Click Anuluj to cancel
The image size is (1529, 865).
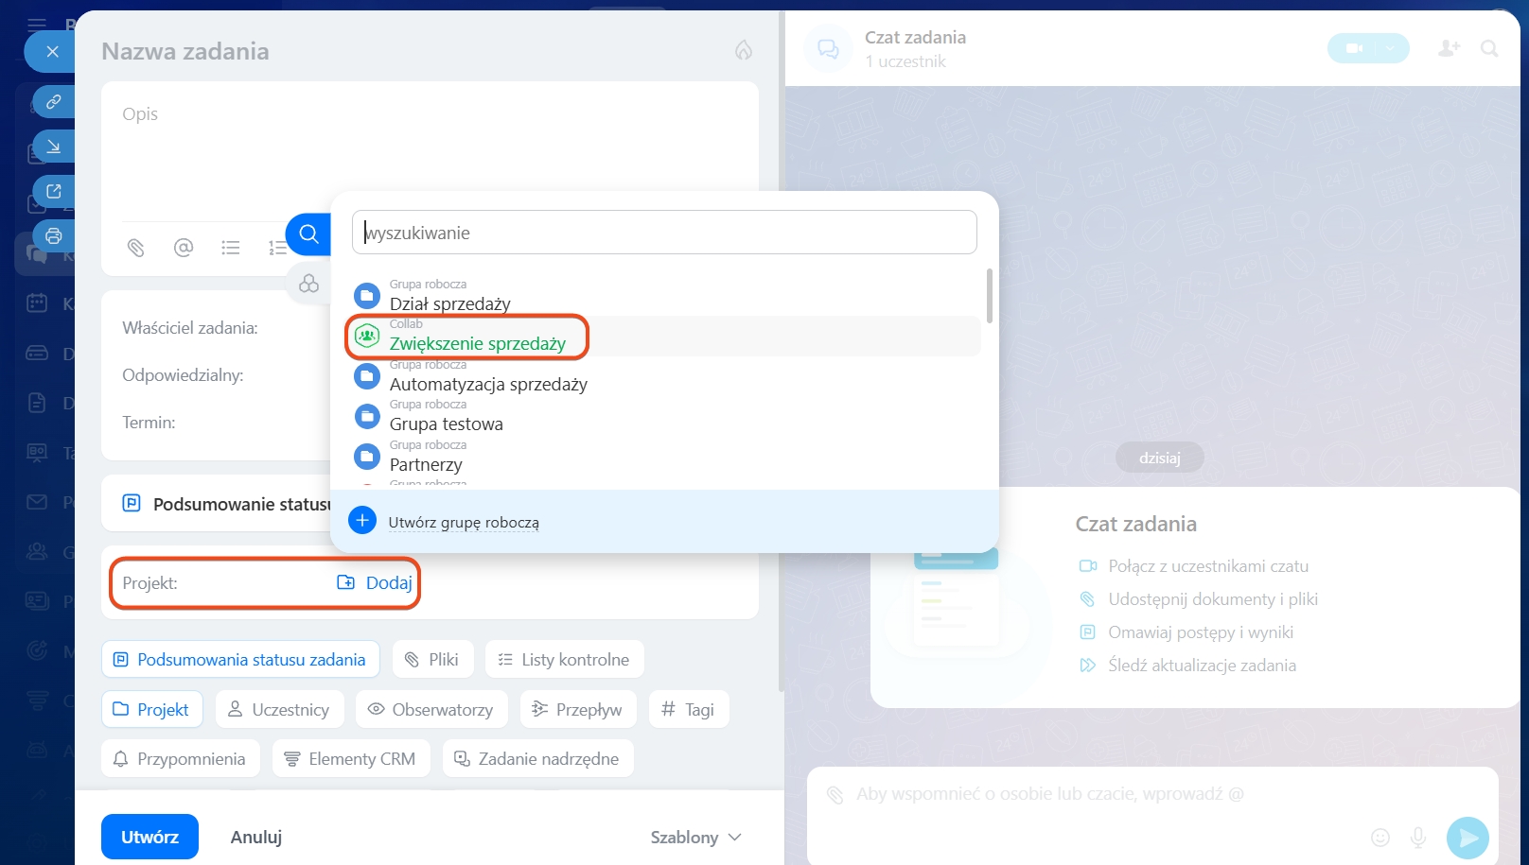(256, 837)
